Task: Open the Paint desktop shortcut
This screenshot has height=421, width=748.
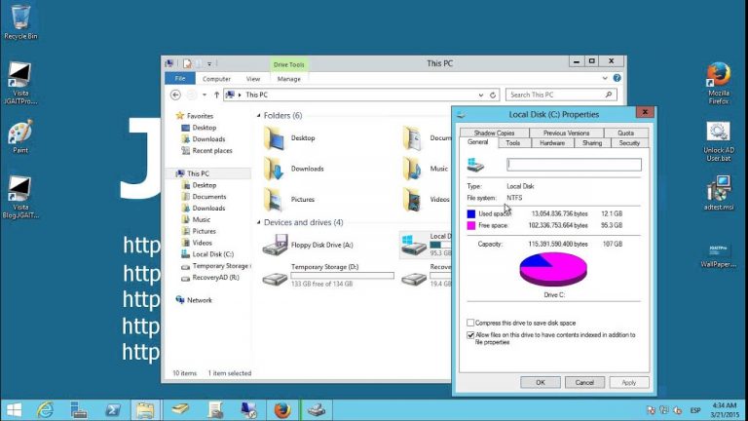Action: click(20, 136)
